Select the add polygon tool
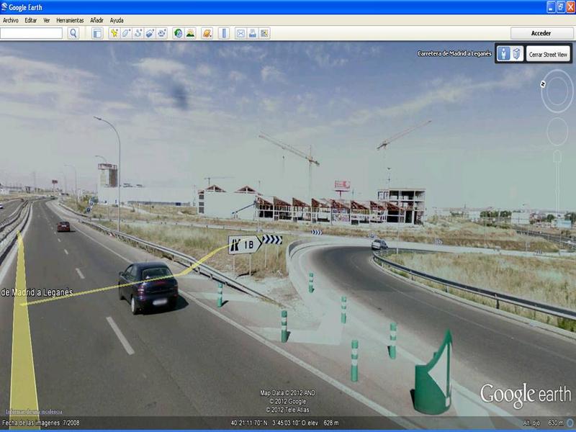 (x=126, y=33)
